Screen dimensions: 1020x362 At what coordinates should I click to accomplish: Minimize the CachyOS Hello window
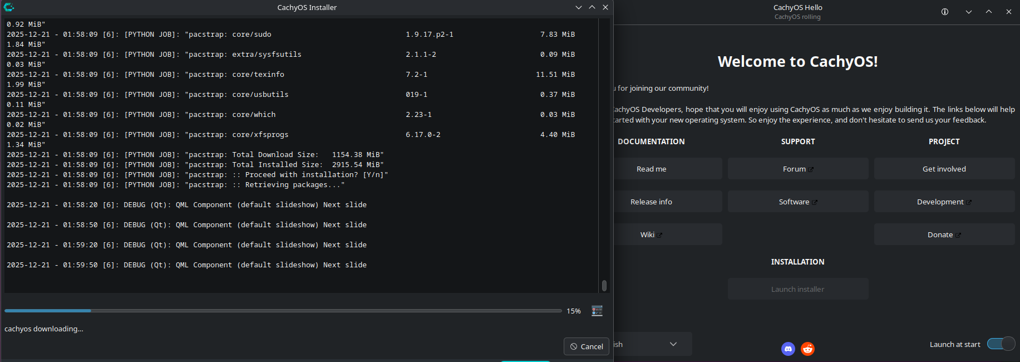pos(969,12)
